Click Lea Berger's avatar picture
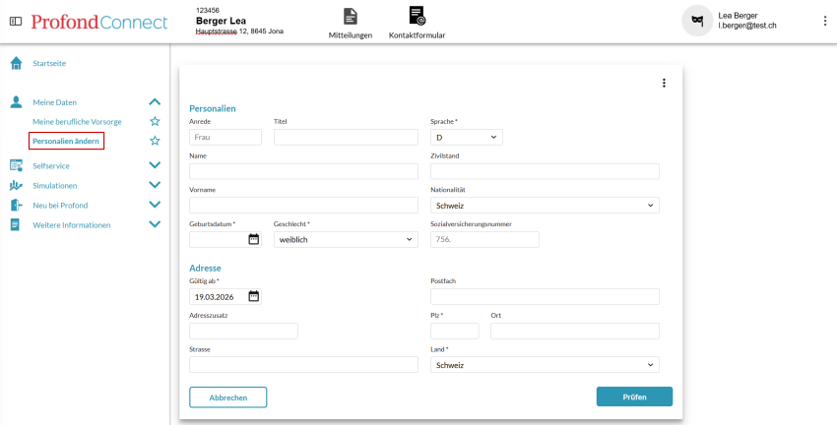 tap(697, 21)
